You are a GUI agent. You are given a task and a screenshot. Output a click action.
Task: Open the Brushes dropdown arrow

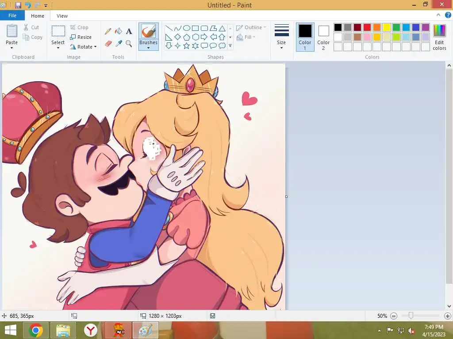[x=149, y=48]
